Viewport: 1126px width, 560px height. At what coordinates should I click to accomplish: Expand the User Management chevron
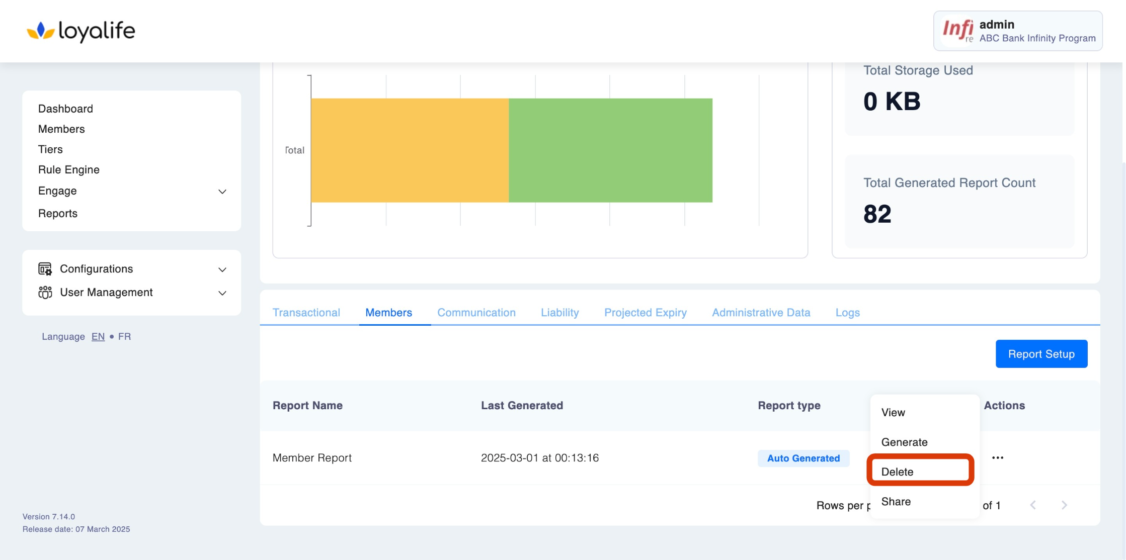point(222,293)
